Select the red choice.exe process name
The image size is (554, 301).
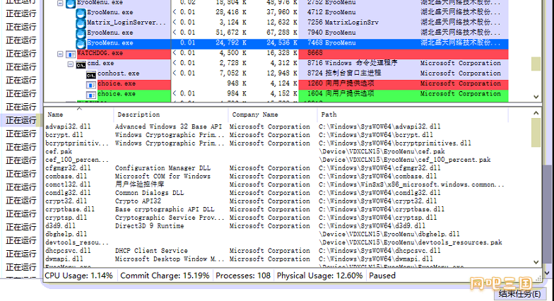(x=117, y=83)
